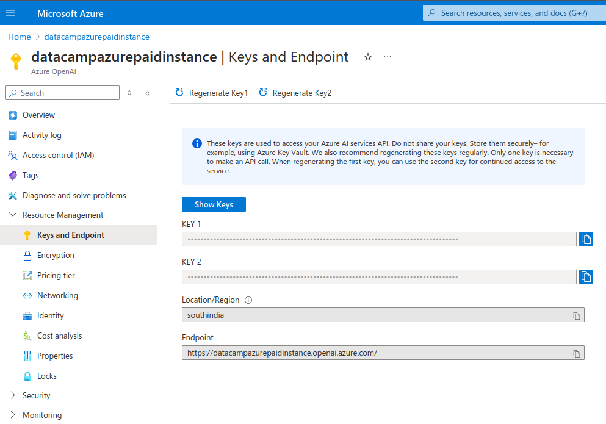The image size is (606, 424).
Task: Click the Identity briefcase icon
Action: coord(27,316)
